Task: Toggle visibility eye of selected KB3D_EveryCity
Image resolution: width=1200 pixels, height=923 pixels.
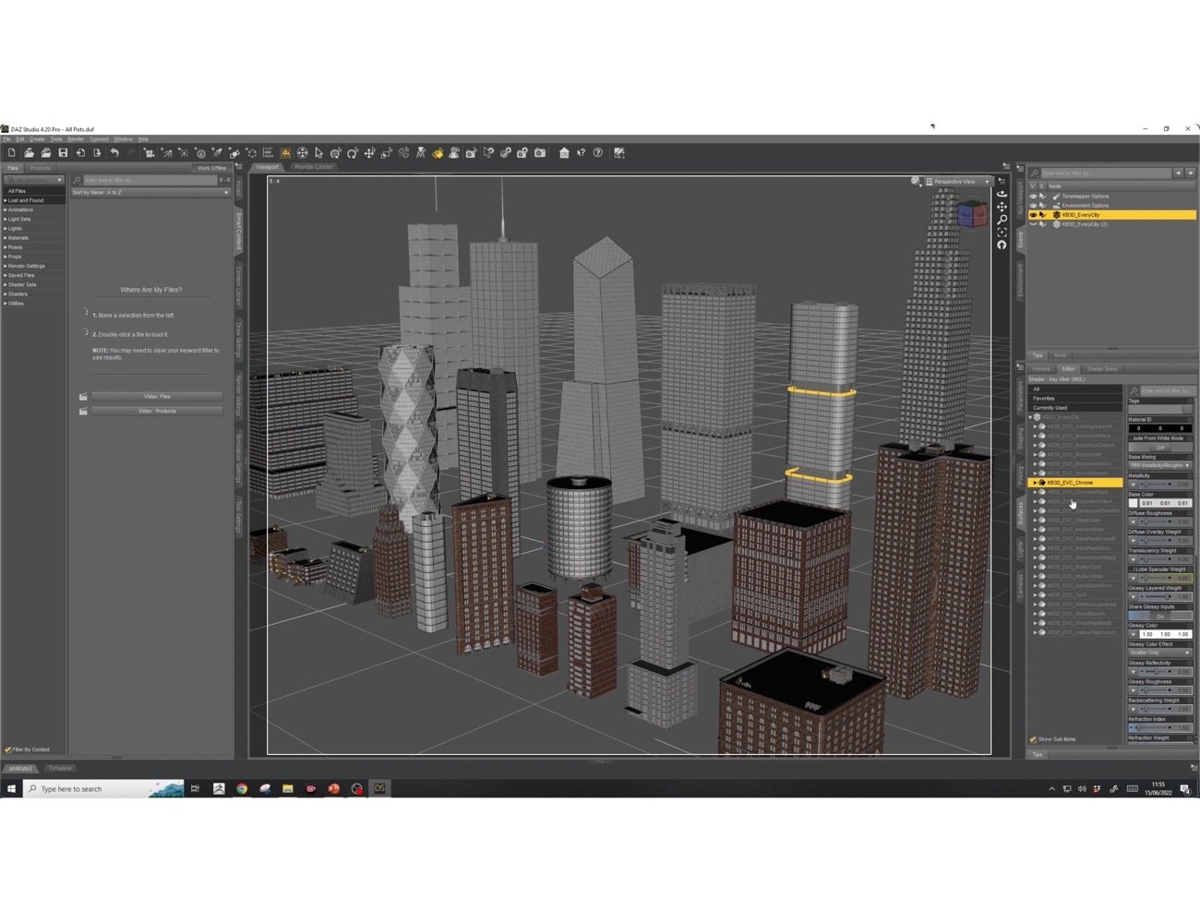Action: click(x=1033, y=215)
